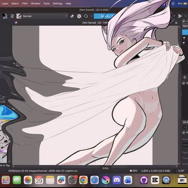Click the reload brush preset icon
Screen dimensions: 188x188
pyautogui.click(x=86, y=16)
